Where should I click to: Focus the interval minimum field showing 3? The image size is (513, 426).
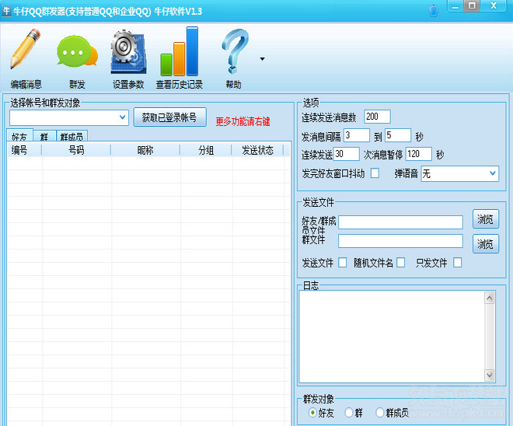357,135
